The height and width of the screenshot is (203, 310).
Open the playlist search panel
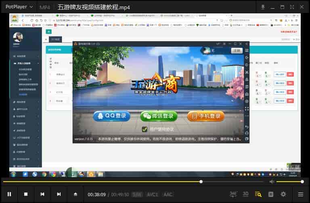pos(258,194)
